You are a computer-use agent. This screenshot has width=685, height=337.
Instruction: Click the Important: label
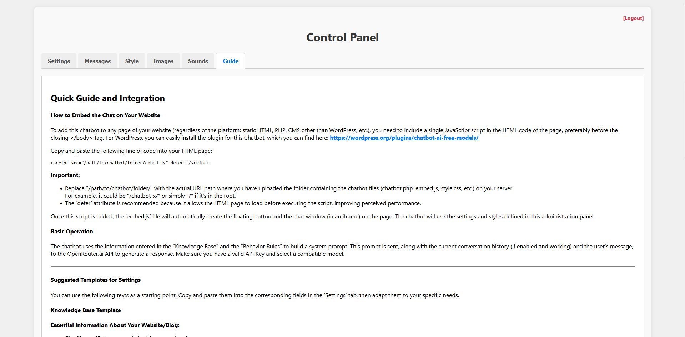pyautogui.click(x=65, y=175)
